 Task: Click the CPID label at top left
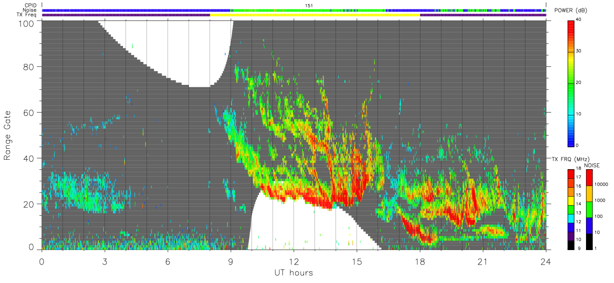[x=30, y=5]
